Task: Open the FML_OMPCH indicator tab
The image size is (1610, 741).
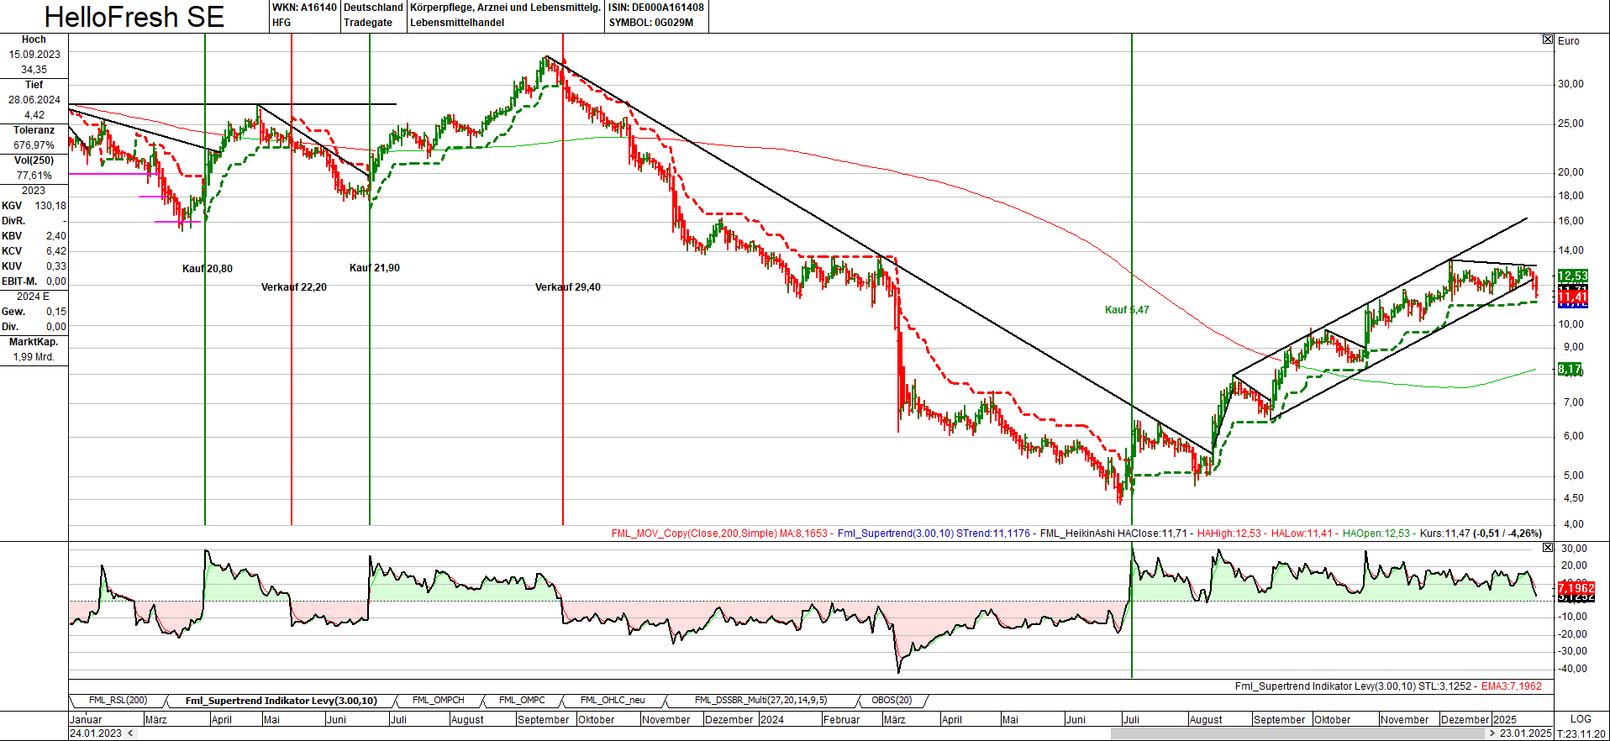Action: pos(438,701)
